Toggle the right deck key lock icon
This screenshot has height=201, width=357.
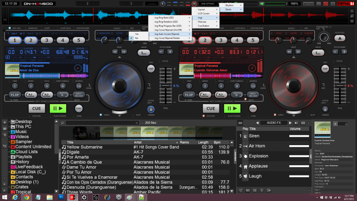point(325,109)
